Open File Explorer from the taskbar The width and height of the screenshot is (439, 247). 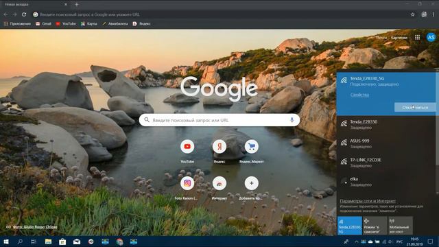[x=48, y=242]
